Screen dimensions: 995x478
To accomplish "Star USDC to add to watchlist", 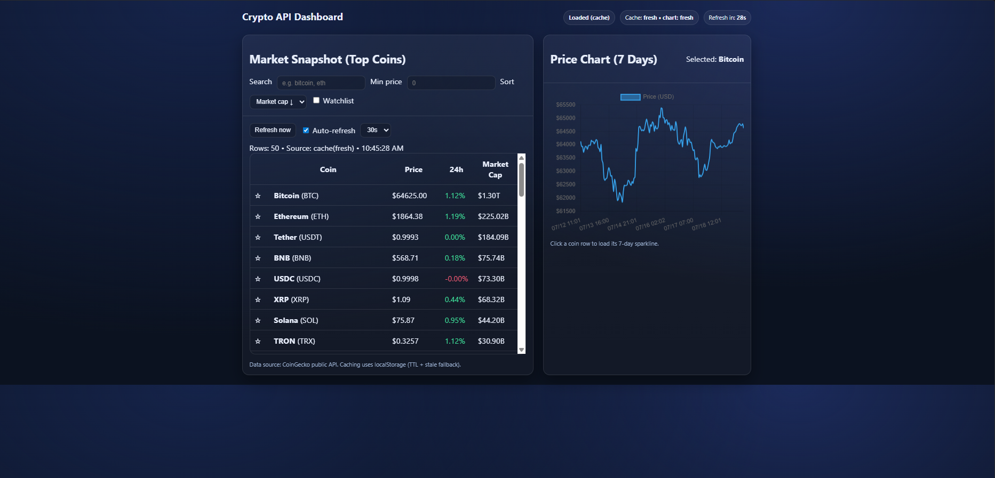I will [x=258, y=279].
